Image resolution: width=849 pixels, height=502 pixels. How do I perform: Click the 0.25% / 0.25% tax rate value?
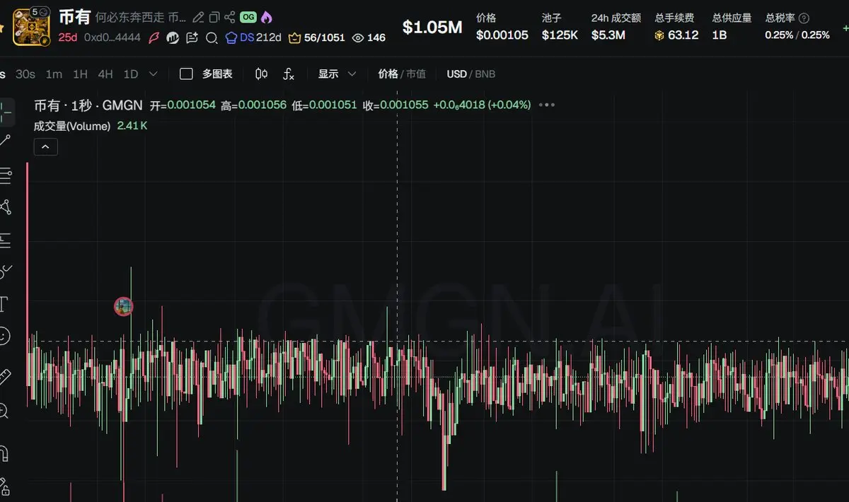[797, 35]
